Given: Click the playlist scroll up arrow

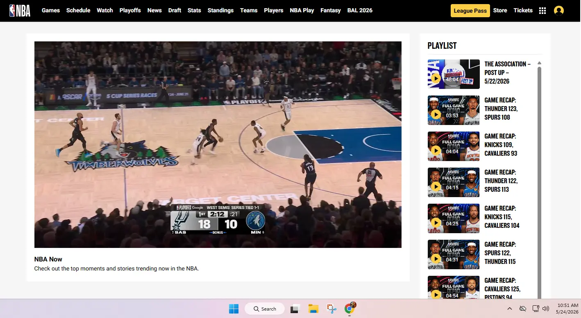Looking at the screenshot, I should [x=539, y=63].
